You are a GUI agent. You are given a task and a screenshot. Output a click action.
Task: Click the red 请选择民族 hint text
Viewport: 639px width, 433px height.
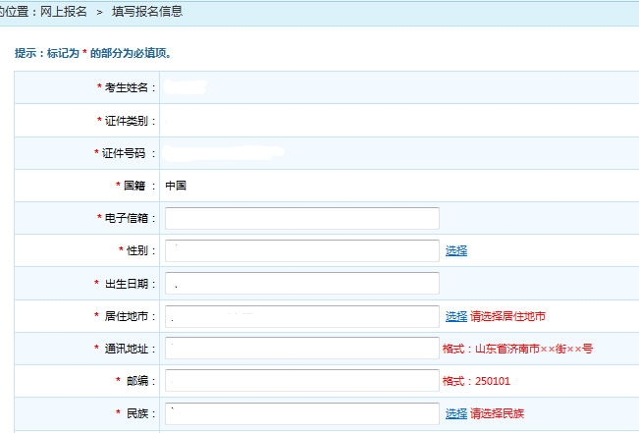pyautogui.click(x=501, y=413)
